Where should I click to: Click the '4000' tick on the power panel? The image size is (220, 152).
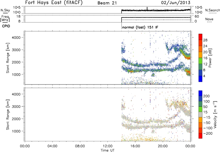16,38
